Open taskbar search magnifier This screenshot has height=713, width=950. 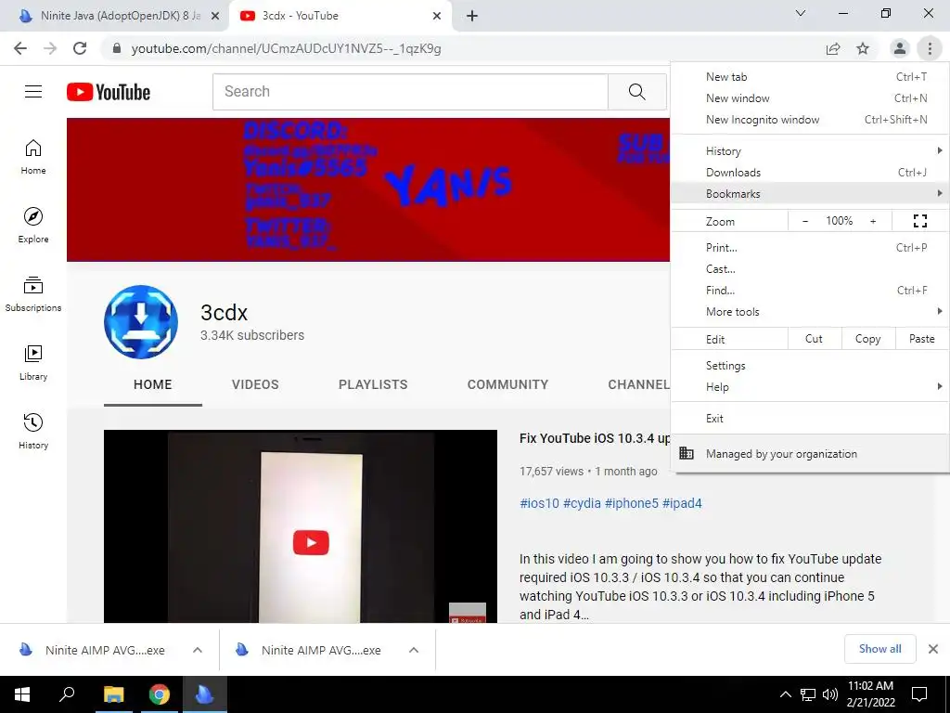(67, 694)
